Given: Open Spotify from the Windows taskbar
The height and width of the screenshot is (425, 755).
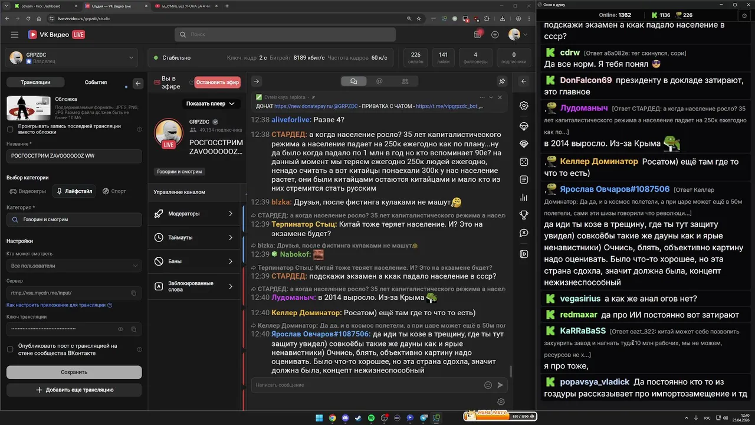Looking at the screenshot, I should 371,418.
